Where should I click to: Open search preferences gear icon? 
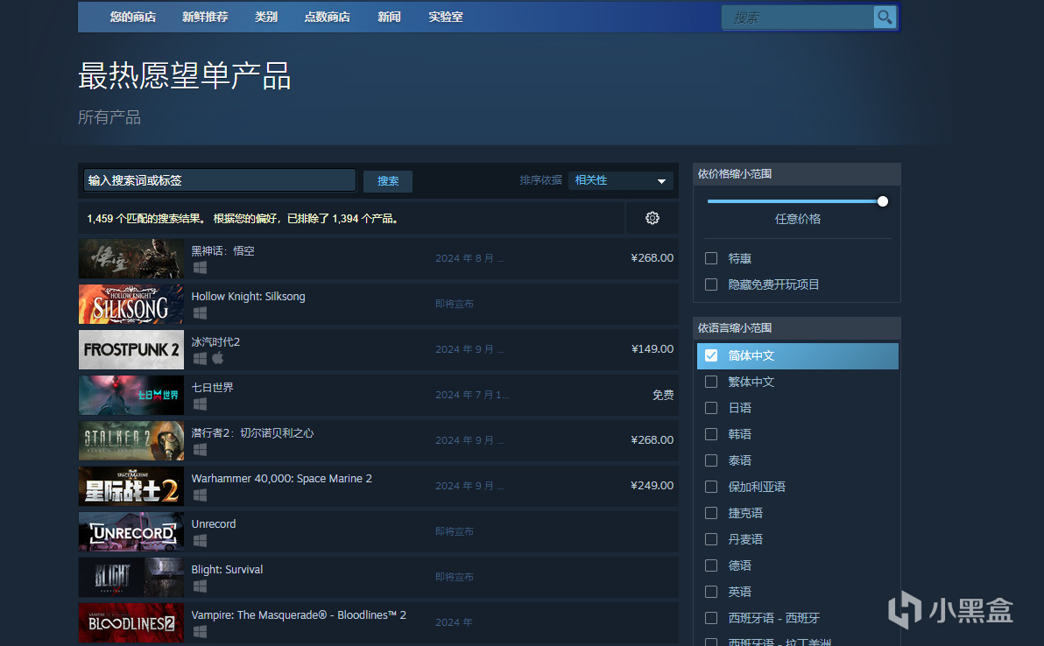(x=652, y=218)
